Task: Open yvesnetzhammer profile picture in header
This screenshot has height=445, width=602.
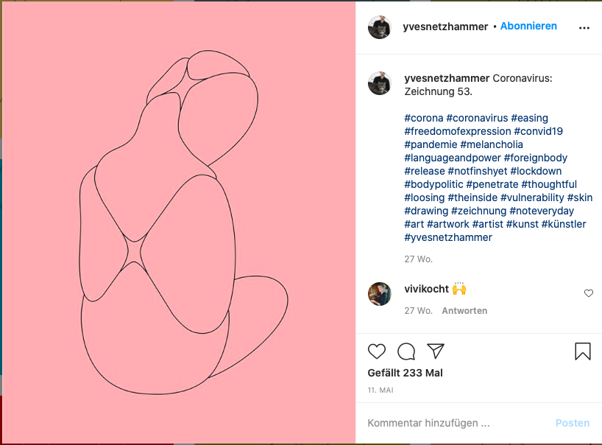Action: point(380,27)
